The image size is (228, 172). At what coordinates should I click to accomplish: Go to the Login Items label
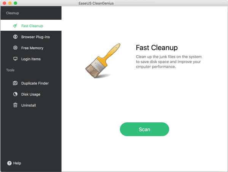(x=31, y=59)
